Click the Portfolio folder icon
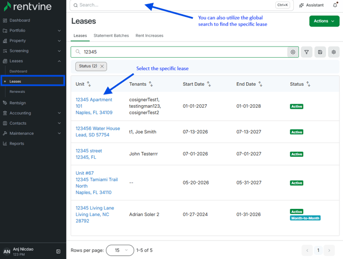The width and height of the screenshot is (343, 259). [5, 31]
